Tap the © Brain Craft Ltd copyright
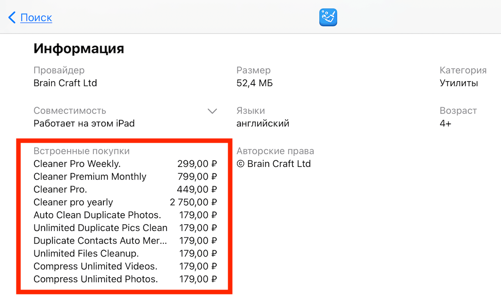The width and height of the screenshot is (501, 301). [x=274, y=164]
